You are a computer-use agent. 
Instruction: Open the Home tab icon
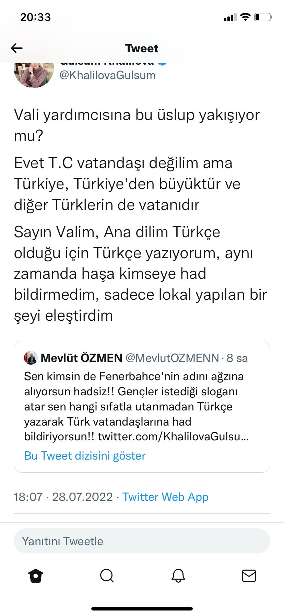[36, 576]
